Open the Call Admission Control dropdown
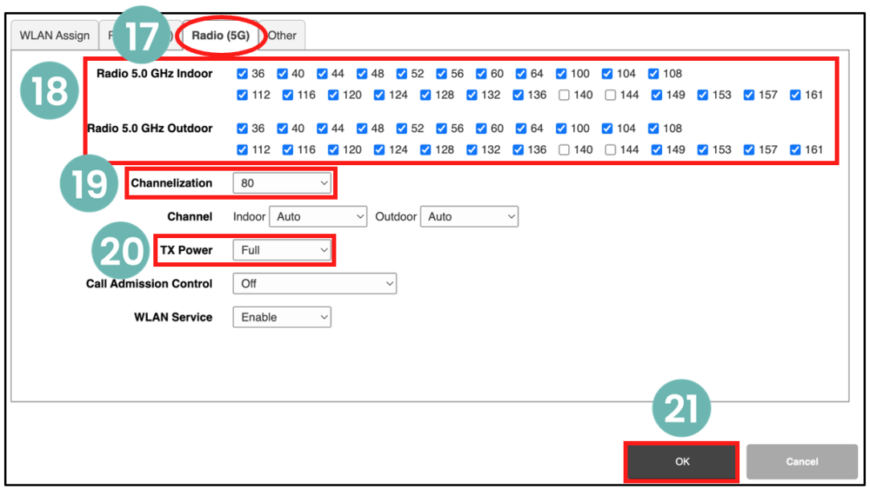The height and width of the screenshot is (489, 870). pyautogui.click(x=315, y=284)
